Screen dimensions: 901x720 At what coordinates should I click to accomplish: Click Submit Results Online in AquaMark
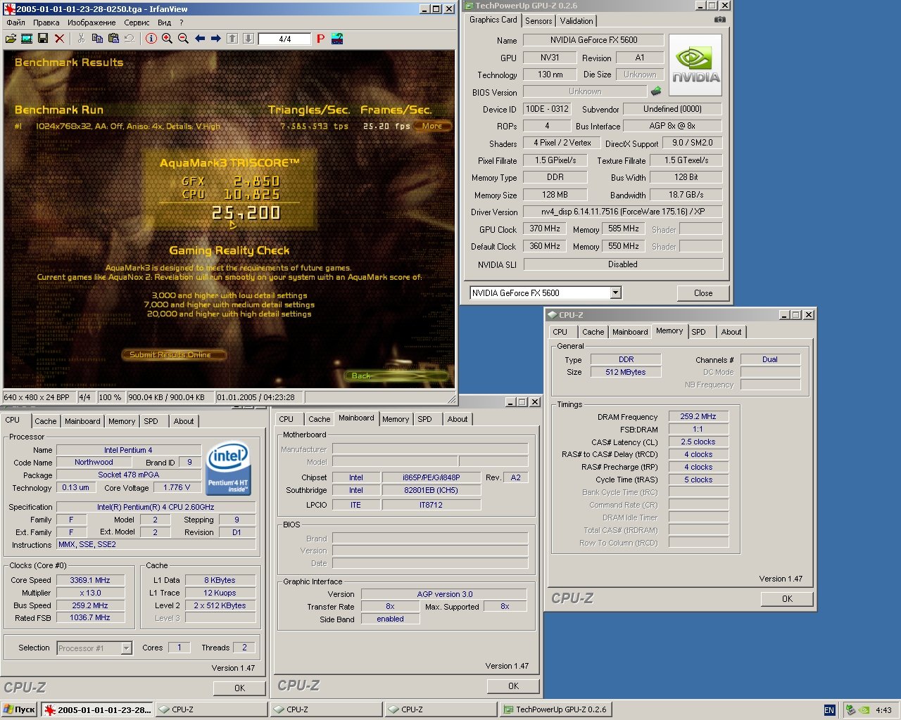pyautogui.click(x=174, y=355)
